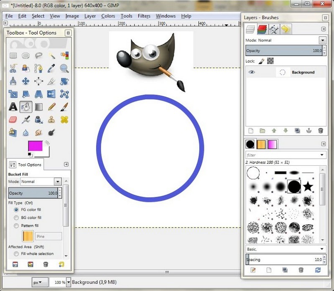Select the Fuzzy Select magic wand tool
This screenshot has width=334, height=291.
point(51,56)
